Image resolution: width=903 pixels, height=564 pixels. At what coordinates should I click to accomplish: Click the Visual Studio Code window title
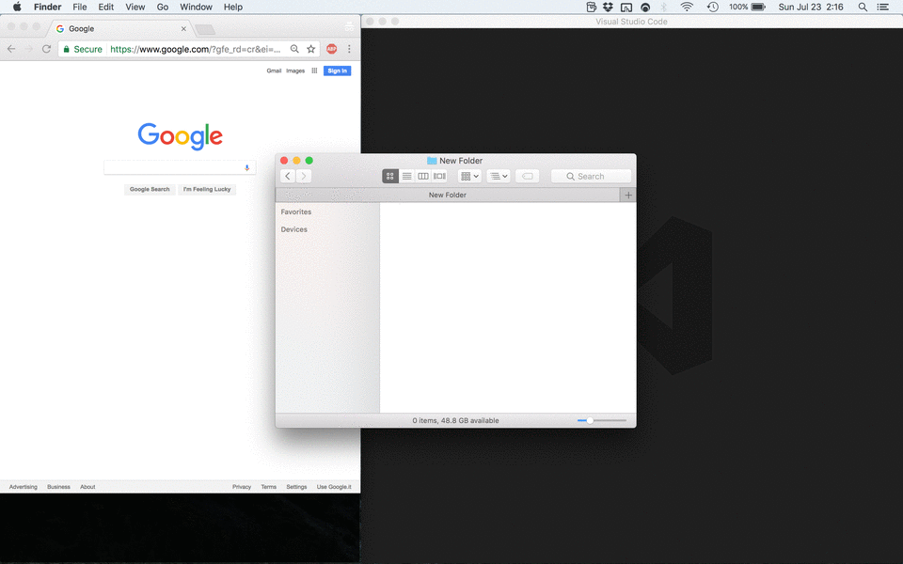click(631, 22)
